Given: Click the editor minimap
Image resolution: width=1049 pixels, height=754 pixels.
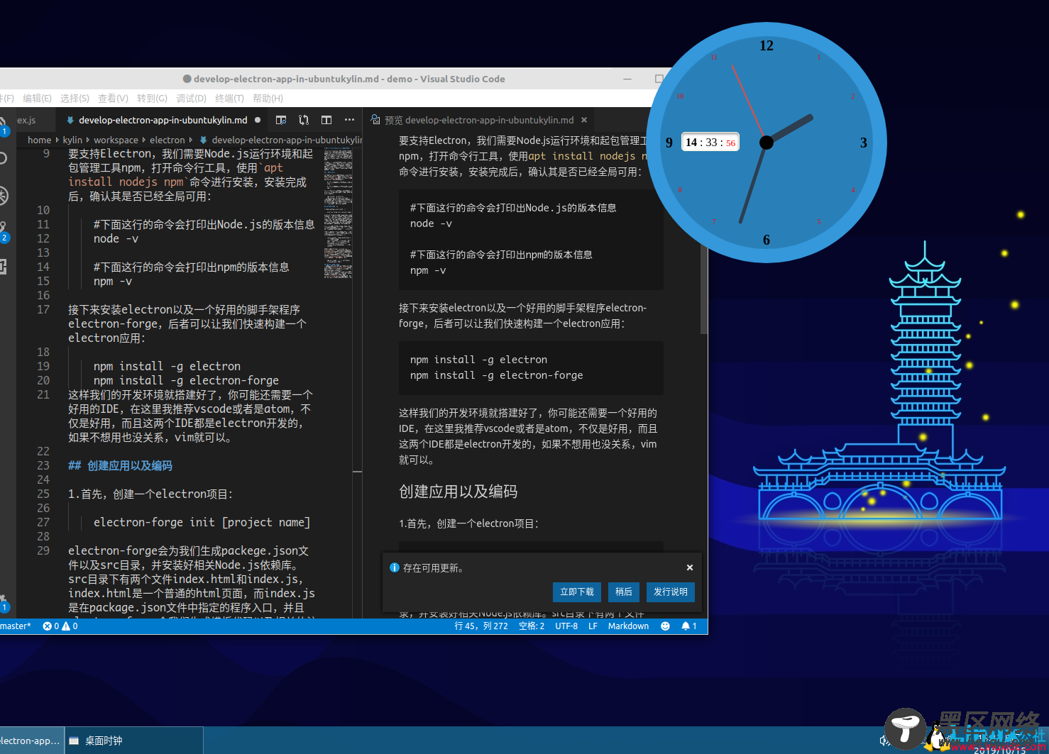Looking at the screenshot, I should pos(338,213).
